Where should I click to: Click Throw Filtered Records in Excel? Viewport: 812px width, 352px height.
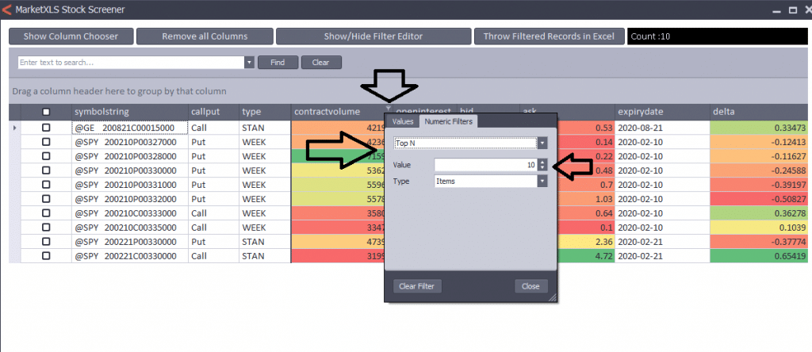click(x=549, y=36)
